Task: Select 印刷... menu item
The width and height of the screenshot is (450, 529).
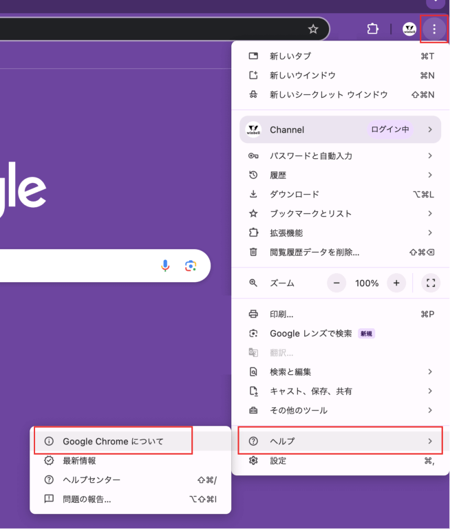Action: coord(341,314)
